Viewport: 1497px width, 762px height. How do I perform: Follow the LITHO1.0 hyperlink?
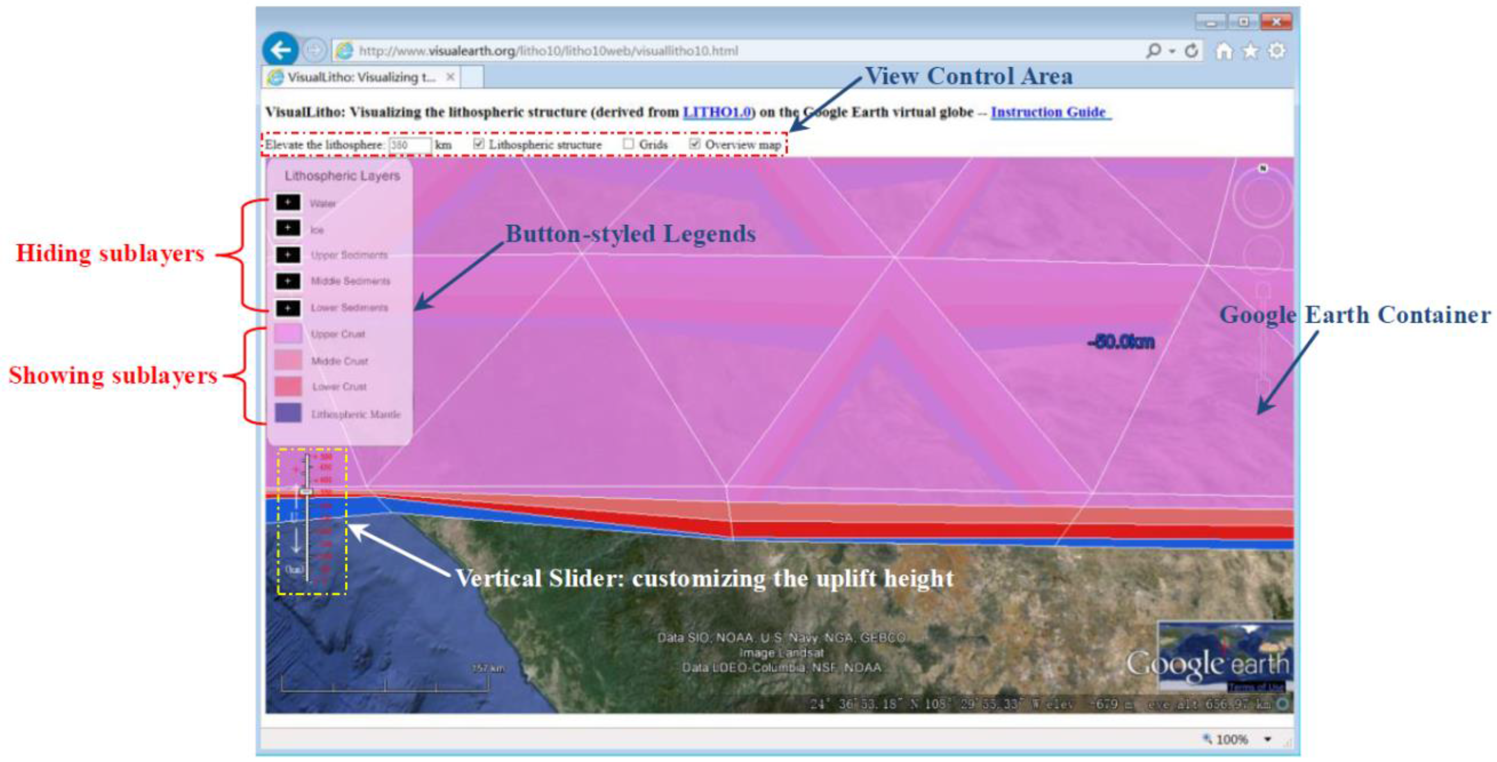click(717, 111)
